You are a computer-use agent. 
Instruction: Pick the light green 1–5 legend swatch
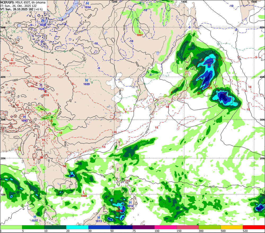coord(11,227)
